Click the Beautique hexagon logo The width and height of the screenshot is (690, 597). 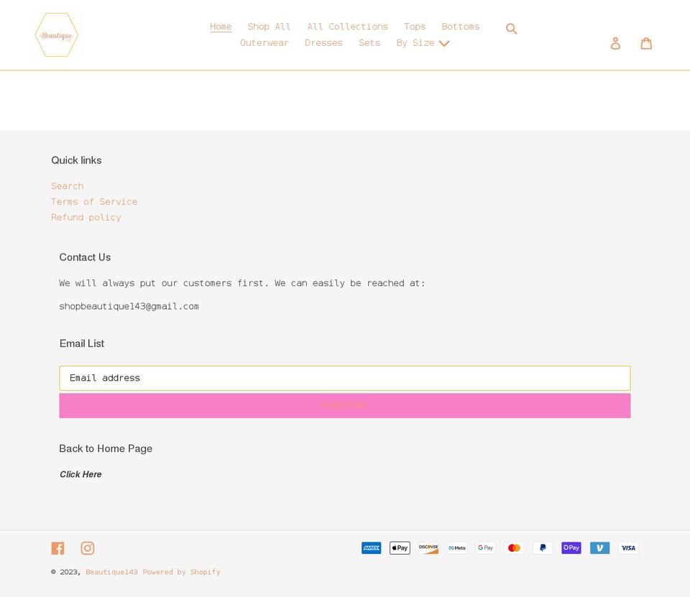coord(57,34)
